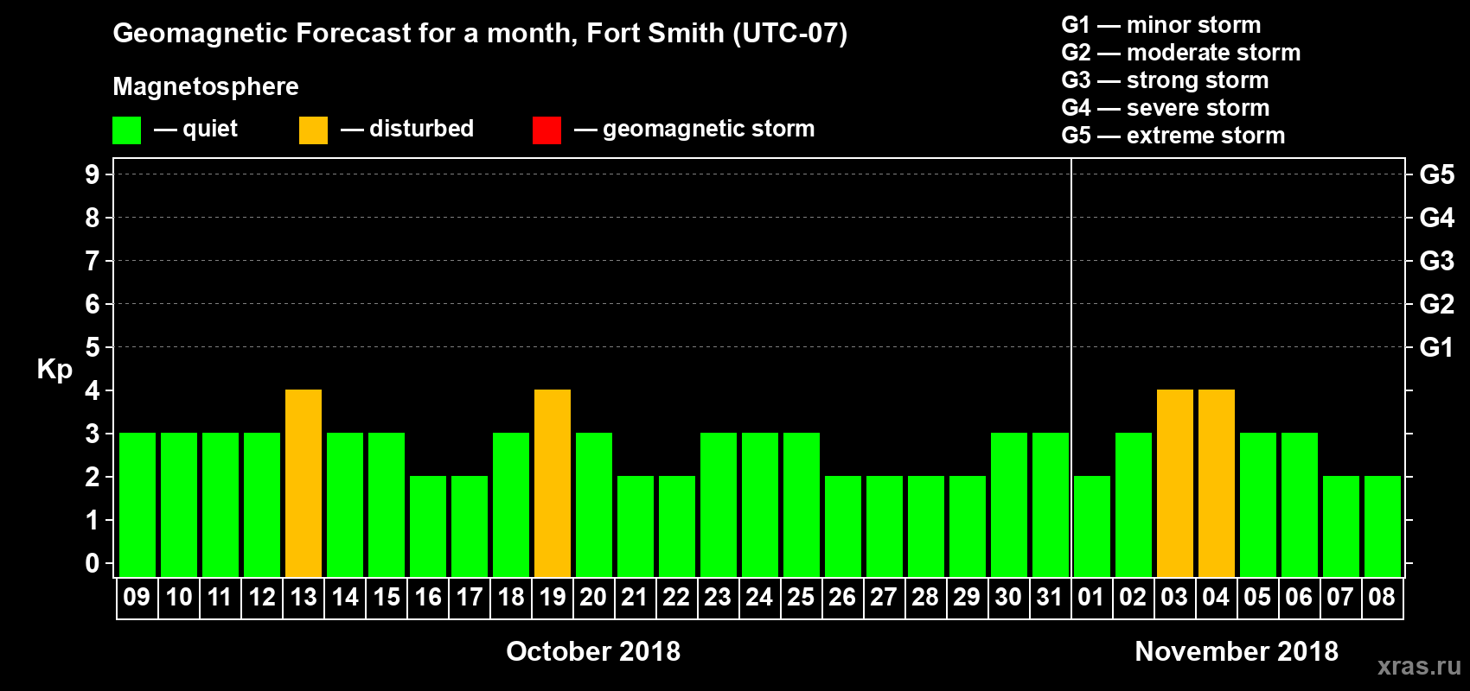Click the green bar for November 08
The width and height of the screenshot is (1470, 691).
[1383, 526]
